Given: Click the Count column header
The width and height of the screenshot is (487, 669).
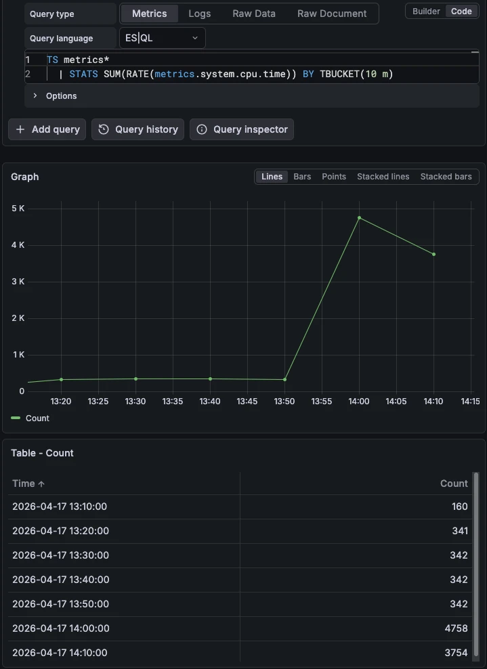Looking at the screenshot, I should tap(454, 483).
